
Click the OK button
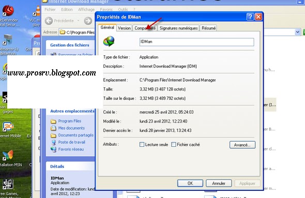pyautogui.click(x=190, y=183)
